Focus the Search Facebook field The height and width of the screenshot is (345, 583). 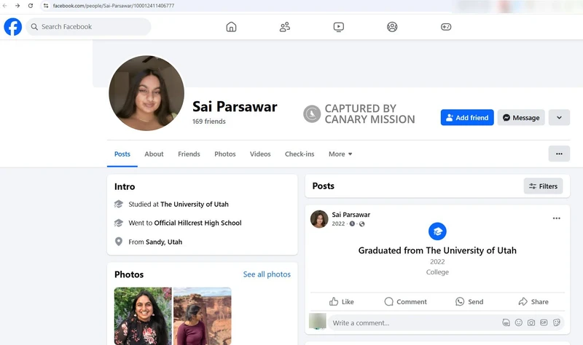88,27
